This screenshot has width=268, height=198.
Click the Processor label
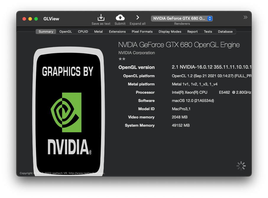145,92
